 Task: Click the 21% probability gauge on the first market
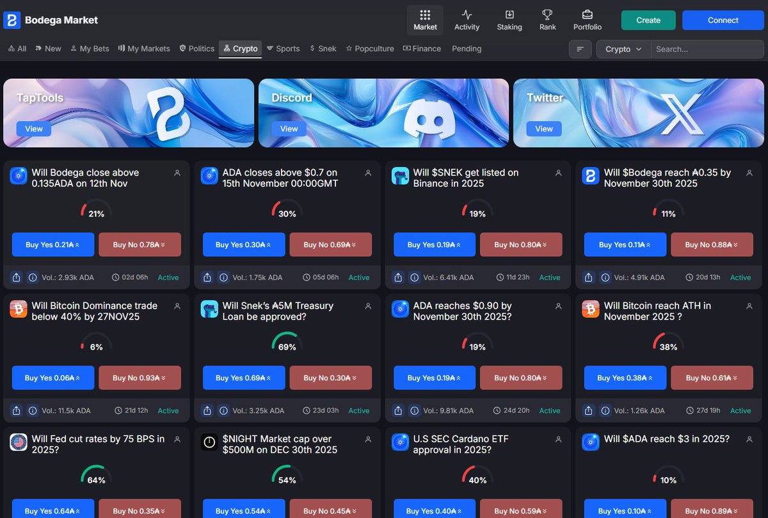pyautogui.click(x=96, y=211)
